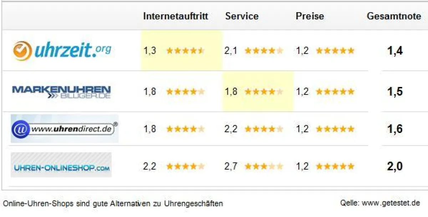Open the www.uhrendirect.de logo
Viewport: 428px width, 217px height.
tap(64, 129)
